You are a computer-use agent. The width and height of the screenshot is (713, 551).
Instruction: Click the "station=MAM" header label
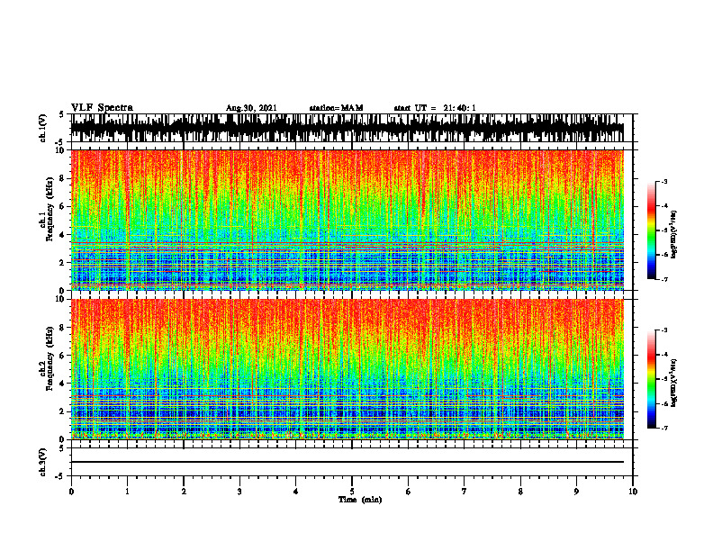[336, 108]
